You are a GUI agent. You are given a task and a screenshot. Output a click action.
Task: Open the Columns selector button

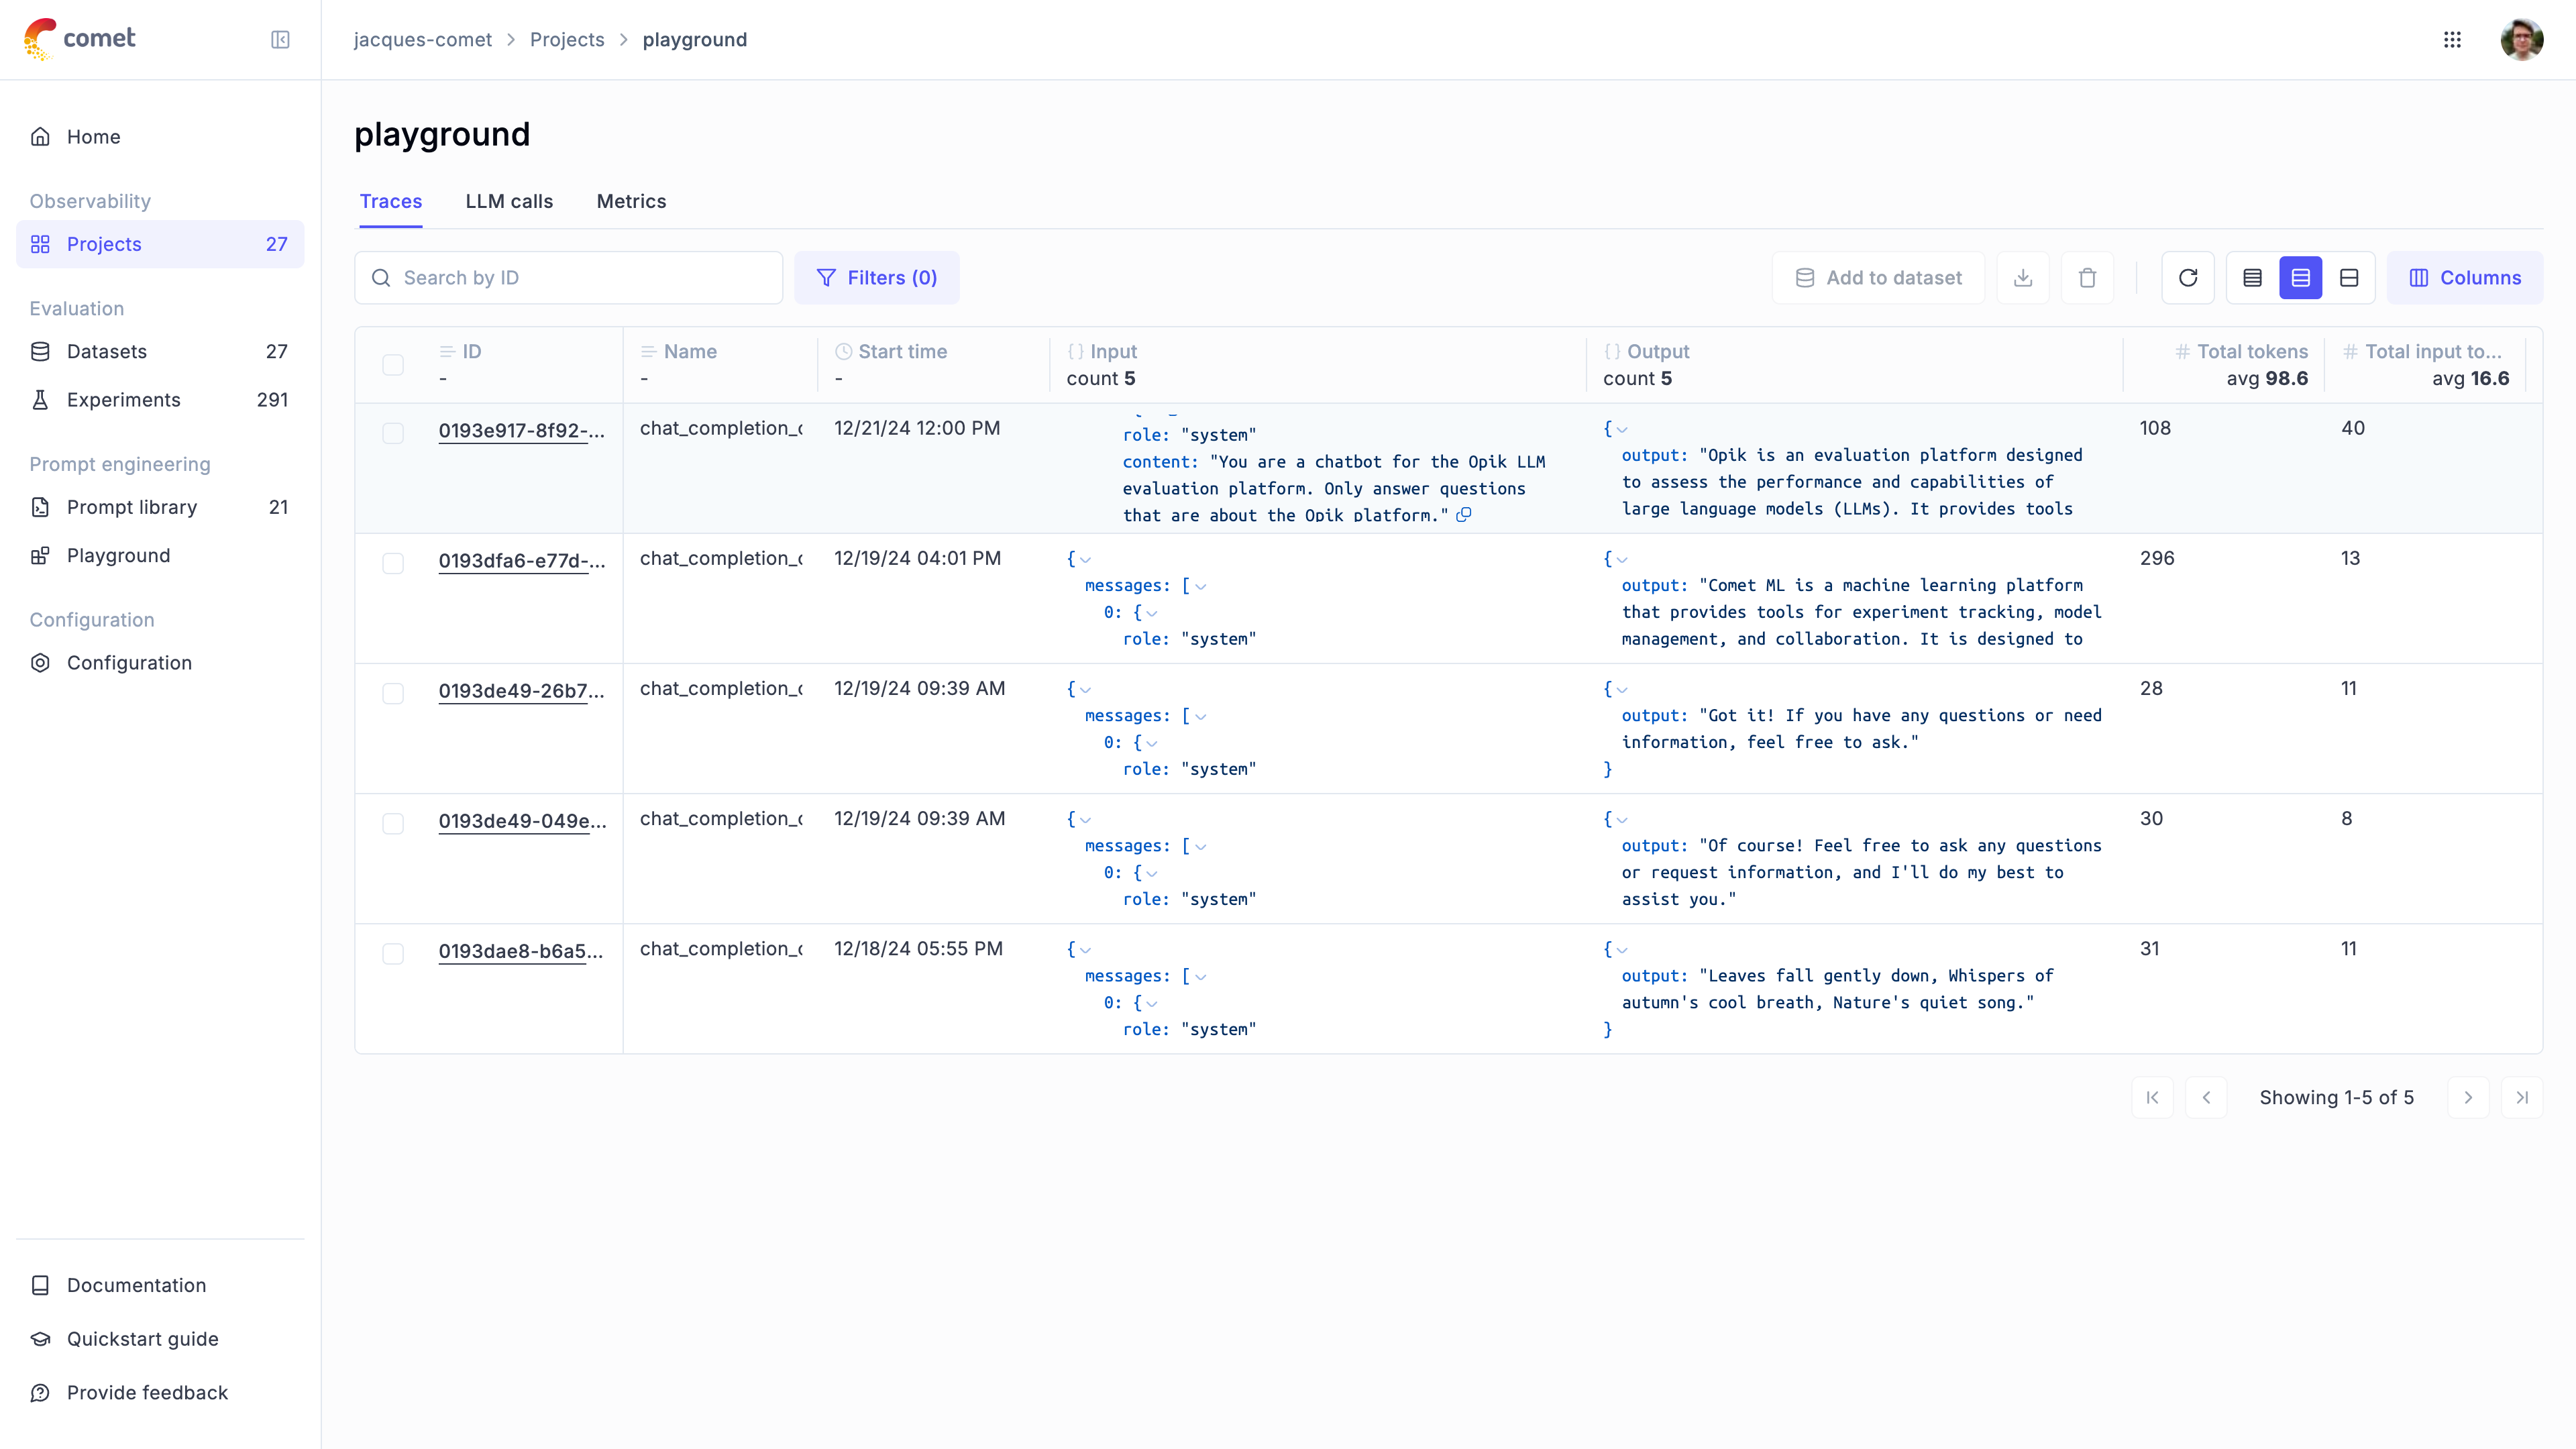click(x=2465, y=278)
